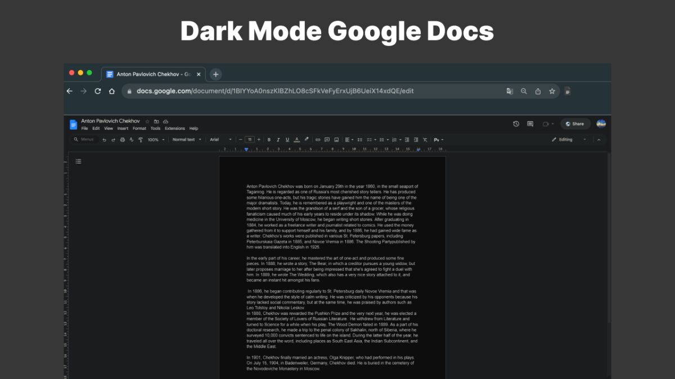Viewport: 675px width, 379px height.
Task: Click the Share button
Action: pyautogui.click(x=575, y=124)
